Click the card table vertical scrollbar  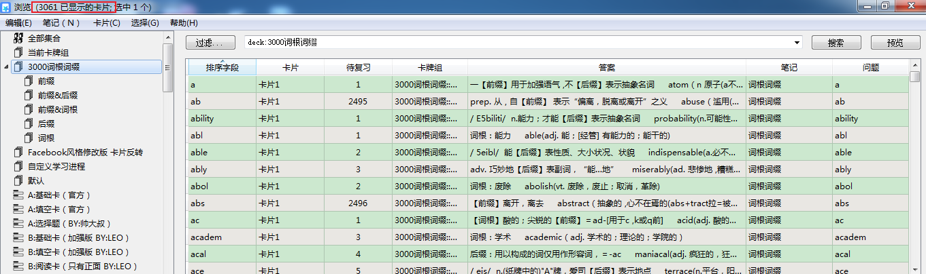click(x=915, y=166)
